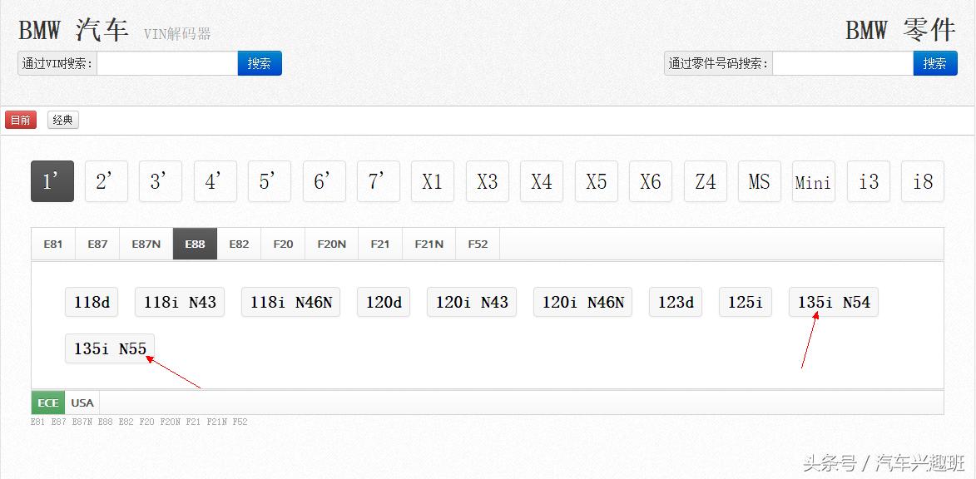
Task: Select the red 目前 button
Action: pyautogui.click(x=21, y=120)
